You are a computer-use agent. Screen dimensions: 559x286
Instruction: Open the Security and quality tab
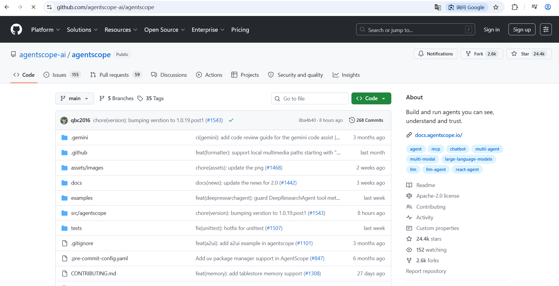[296, 75]
